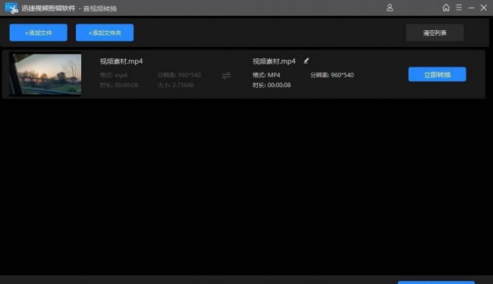Viewport: 493px width, 284px height.
Task: Click the +添加文件夹 button
Action: [x=105, y=33]
